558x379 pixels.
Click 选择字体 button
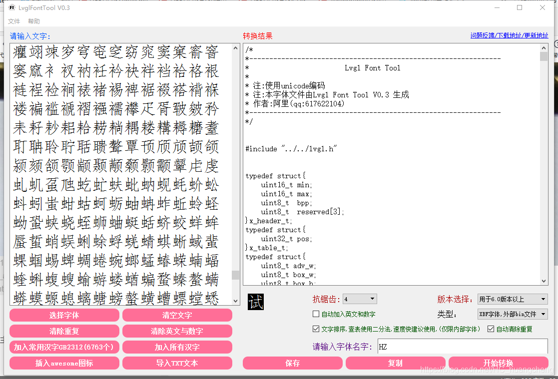click(x=64, y=315)
